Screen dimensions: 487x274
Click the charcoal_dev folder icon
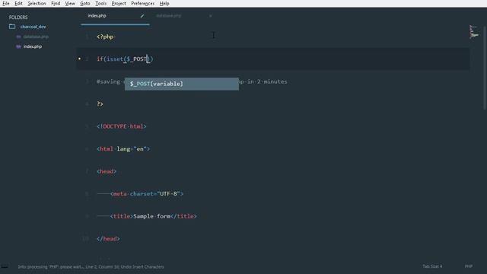[12, 27]
